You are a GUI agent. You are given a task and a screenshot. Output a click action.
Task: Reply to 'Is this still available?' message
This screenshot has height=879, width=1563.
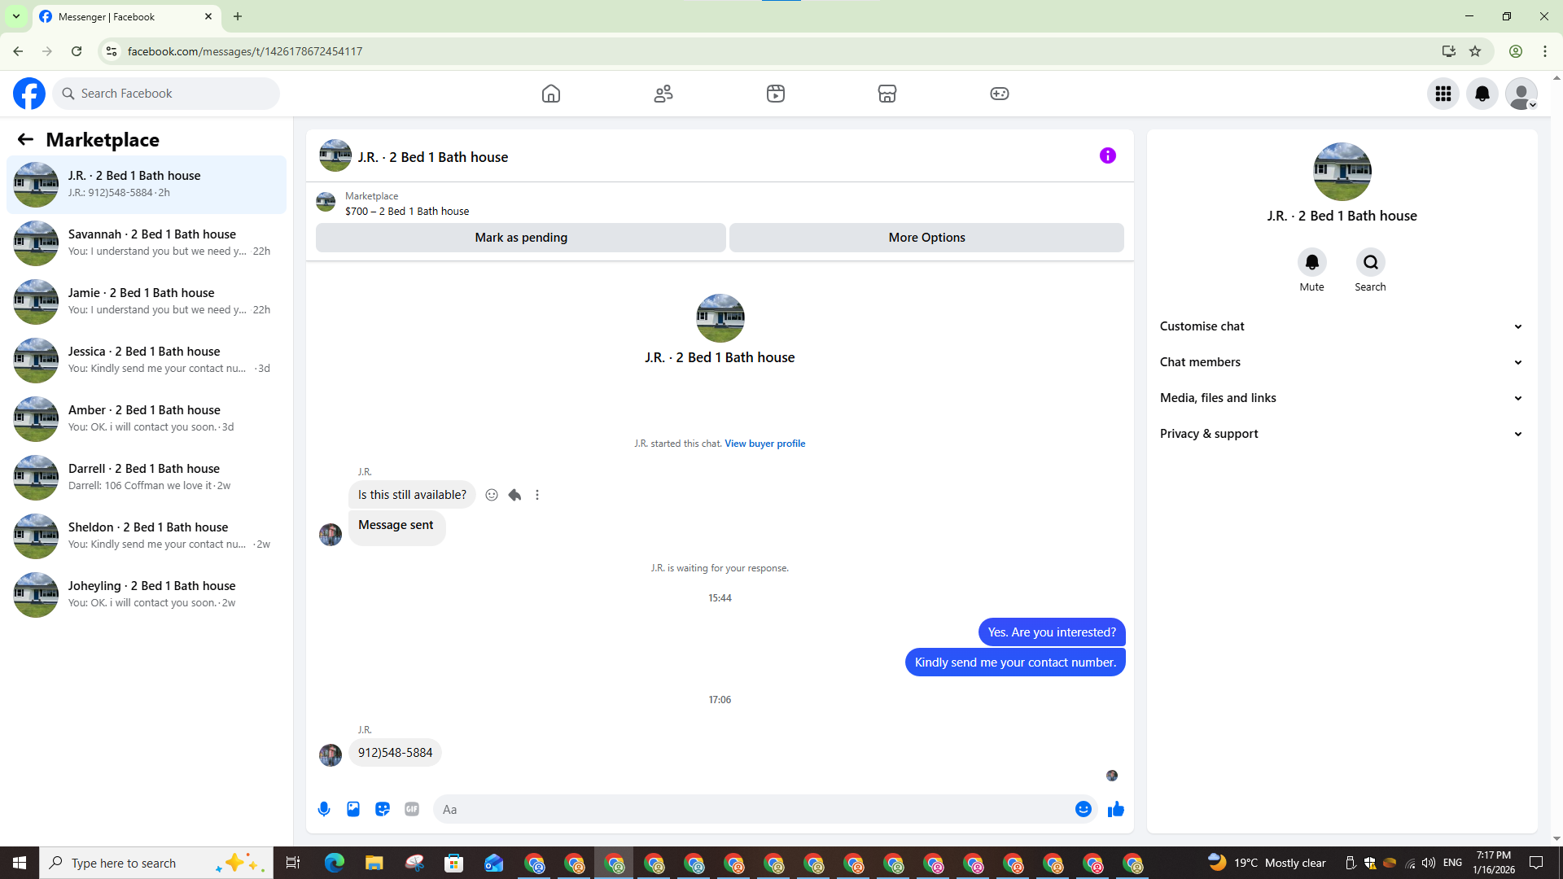514,495
